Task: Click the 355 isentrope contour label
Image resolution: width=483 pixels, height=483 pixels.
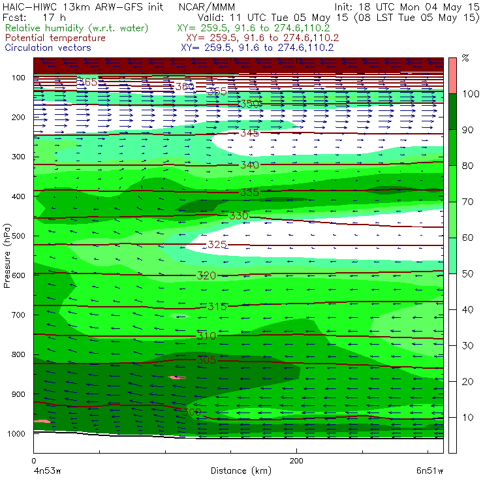Action: coord(217,91)
